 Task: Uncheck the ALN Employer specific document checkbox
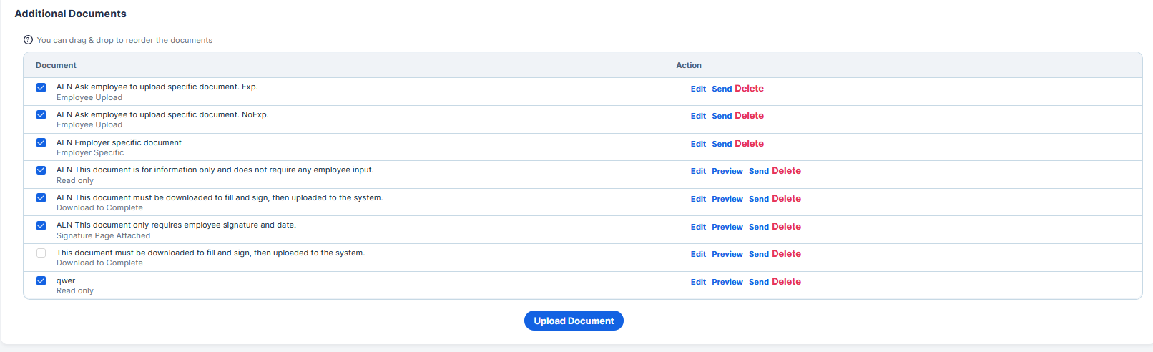point(41,143)
